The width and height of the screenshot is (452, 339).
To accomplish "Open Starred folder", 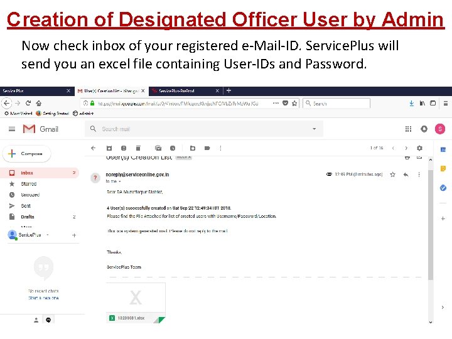I will point(40,183).
